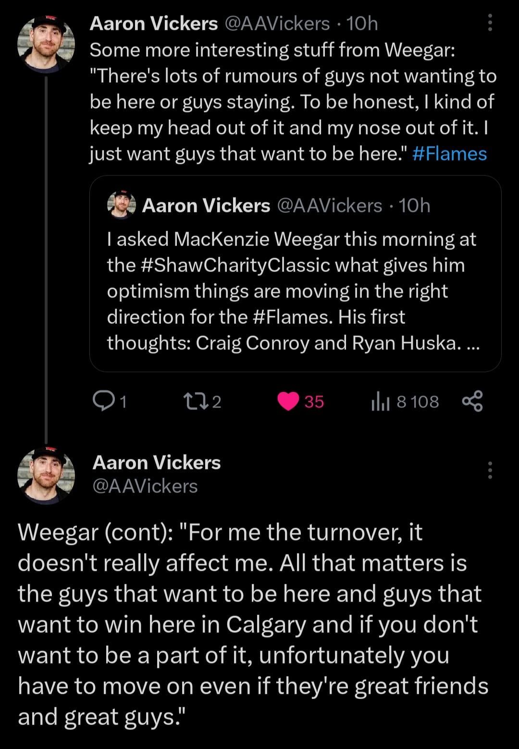Viewport: 519px width, 749px height.
Task: Click the Aaron Vickers name on the bottom tweet
Action: (x=156, y=462)
